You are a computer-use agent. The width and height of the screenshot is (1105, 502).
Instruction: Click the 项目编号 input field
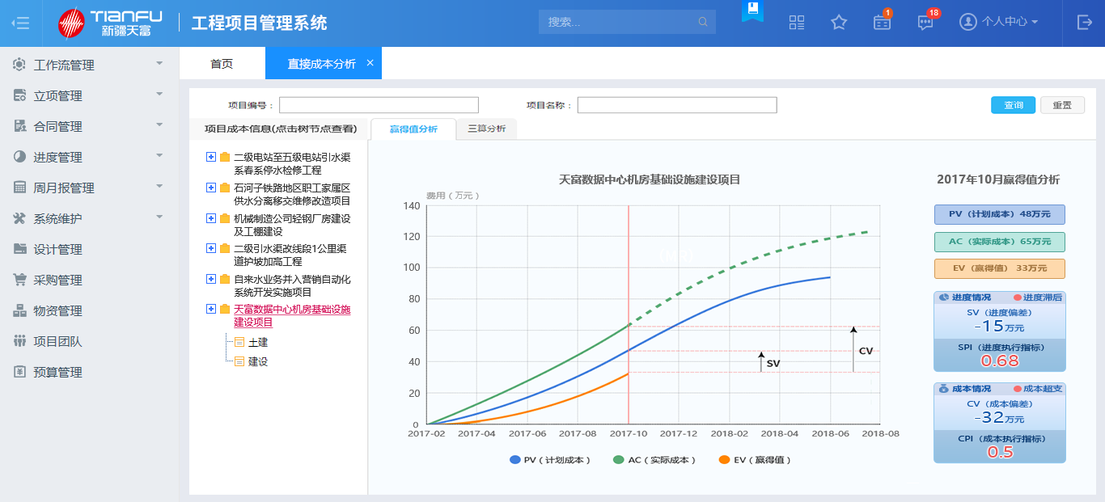379,105
